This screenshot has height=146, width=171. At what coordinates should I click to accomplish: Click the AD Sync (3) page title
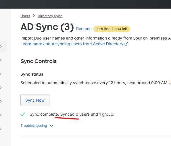[x=47, y=27]
